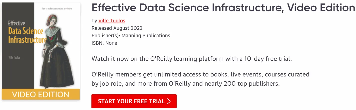Open the Ville Tuulos author link
This screenshot has width=356, height=110.
112,21
